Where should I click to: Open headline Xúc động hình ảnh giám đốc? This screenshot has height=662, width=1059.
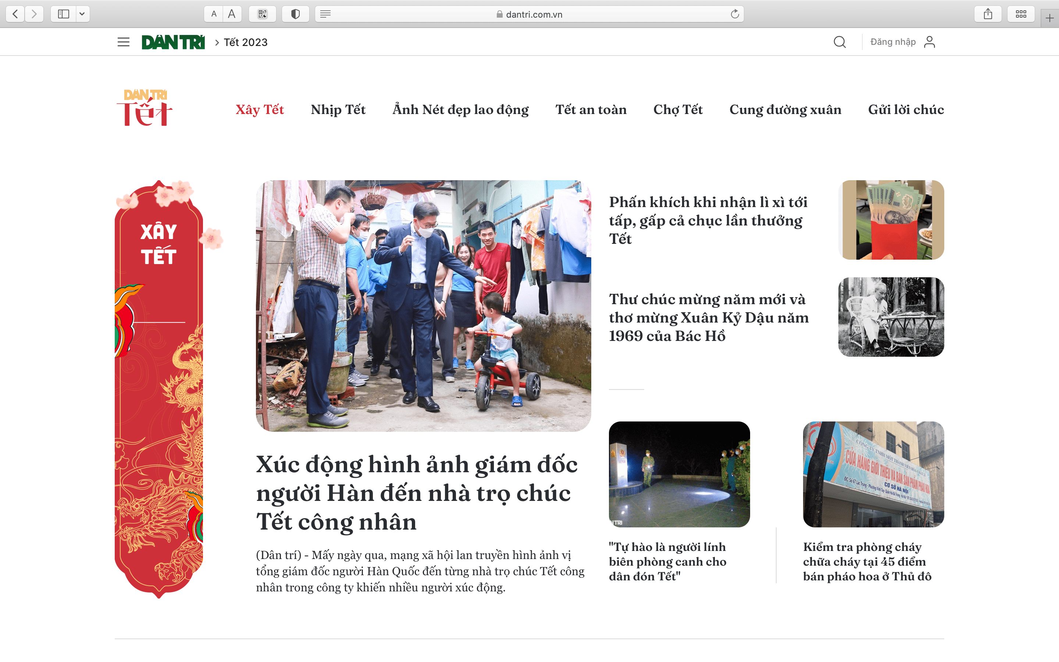pos(416,492)
